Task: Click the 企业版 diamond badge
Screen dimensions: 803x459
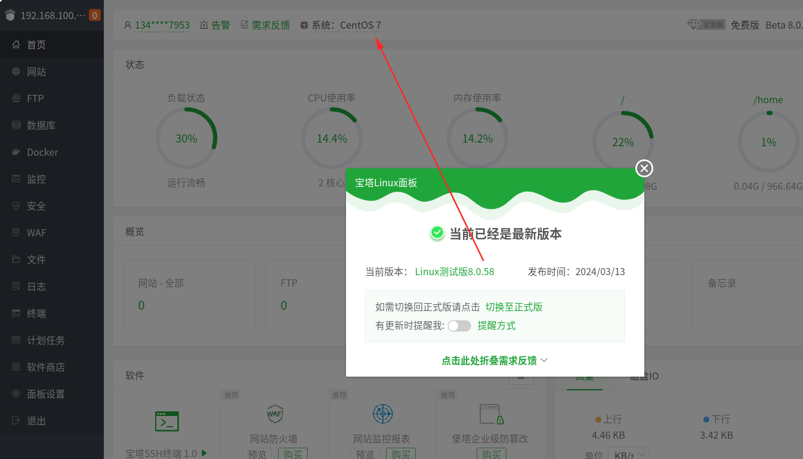Action: click(707, 24)
